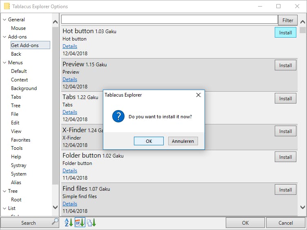This screenshot has width=307, height=230.
Task: Confirm installation with dialog OK button
Action: [x=149, y=141]
